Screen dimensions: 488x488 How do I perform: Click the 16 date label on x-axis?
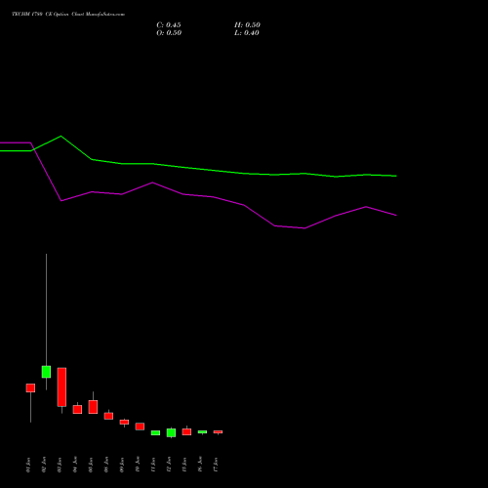[200, 465]
